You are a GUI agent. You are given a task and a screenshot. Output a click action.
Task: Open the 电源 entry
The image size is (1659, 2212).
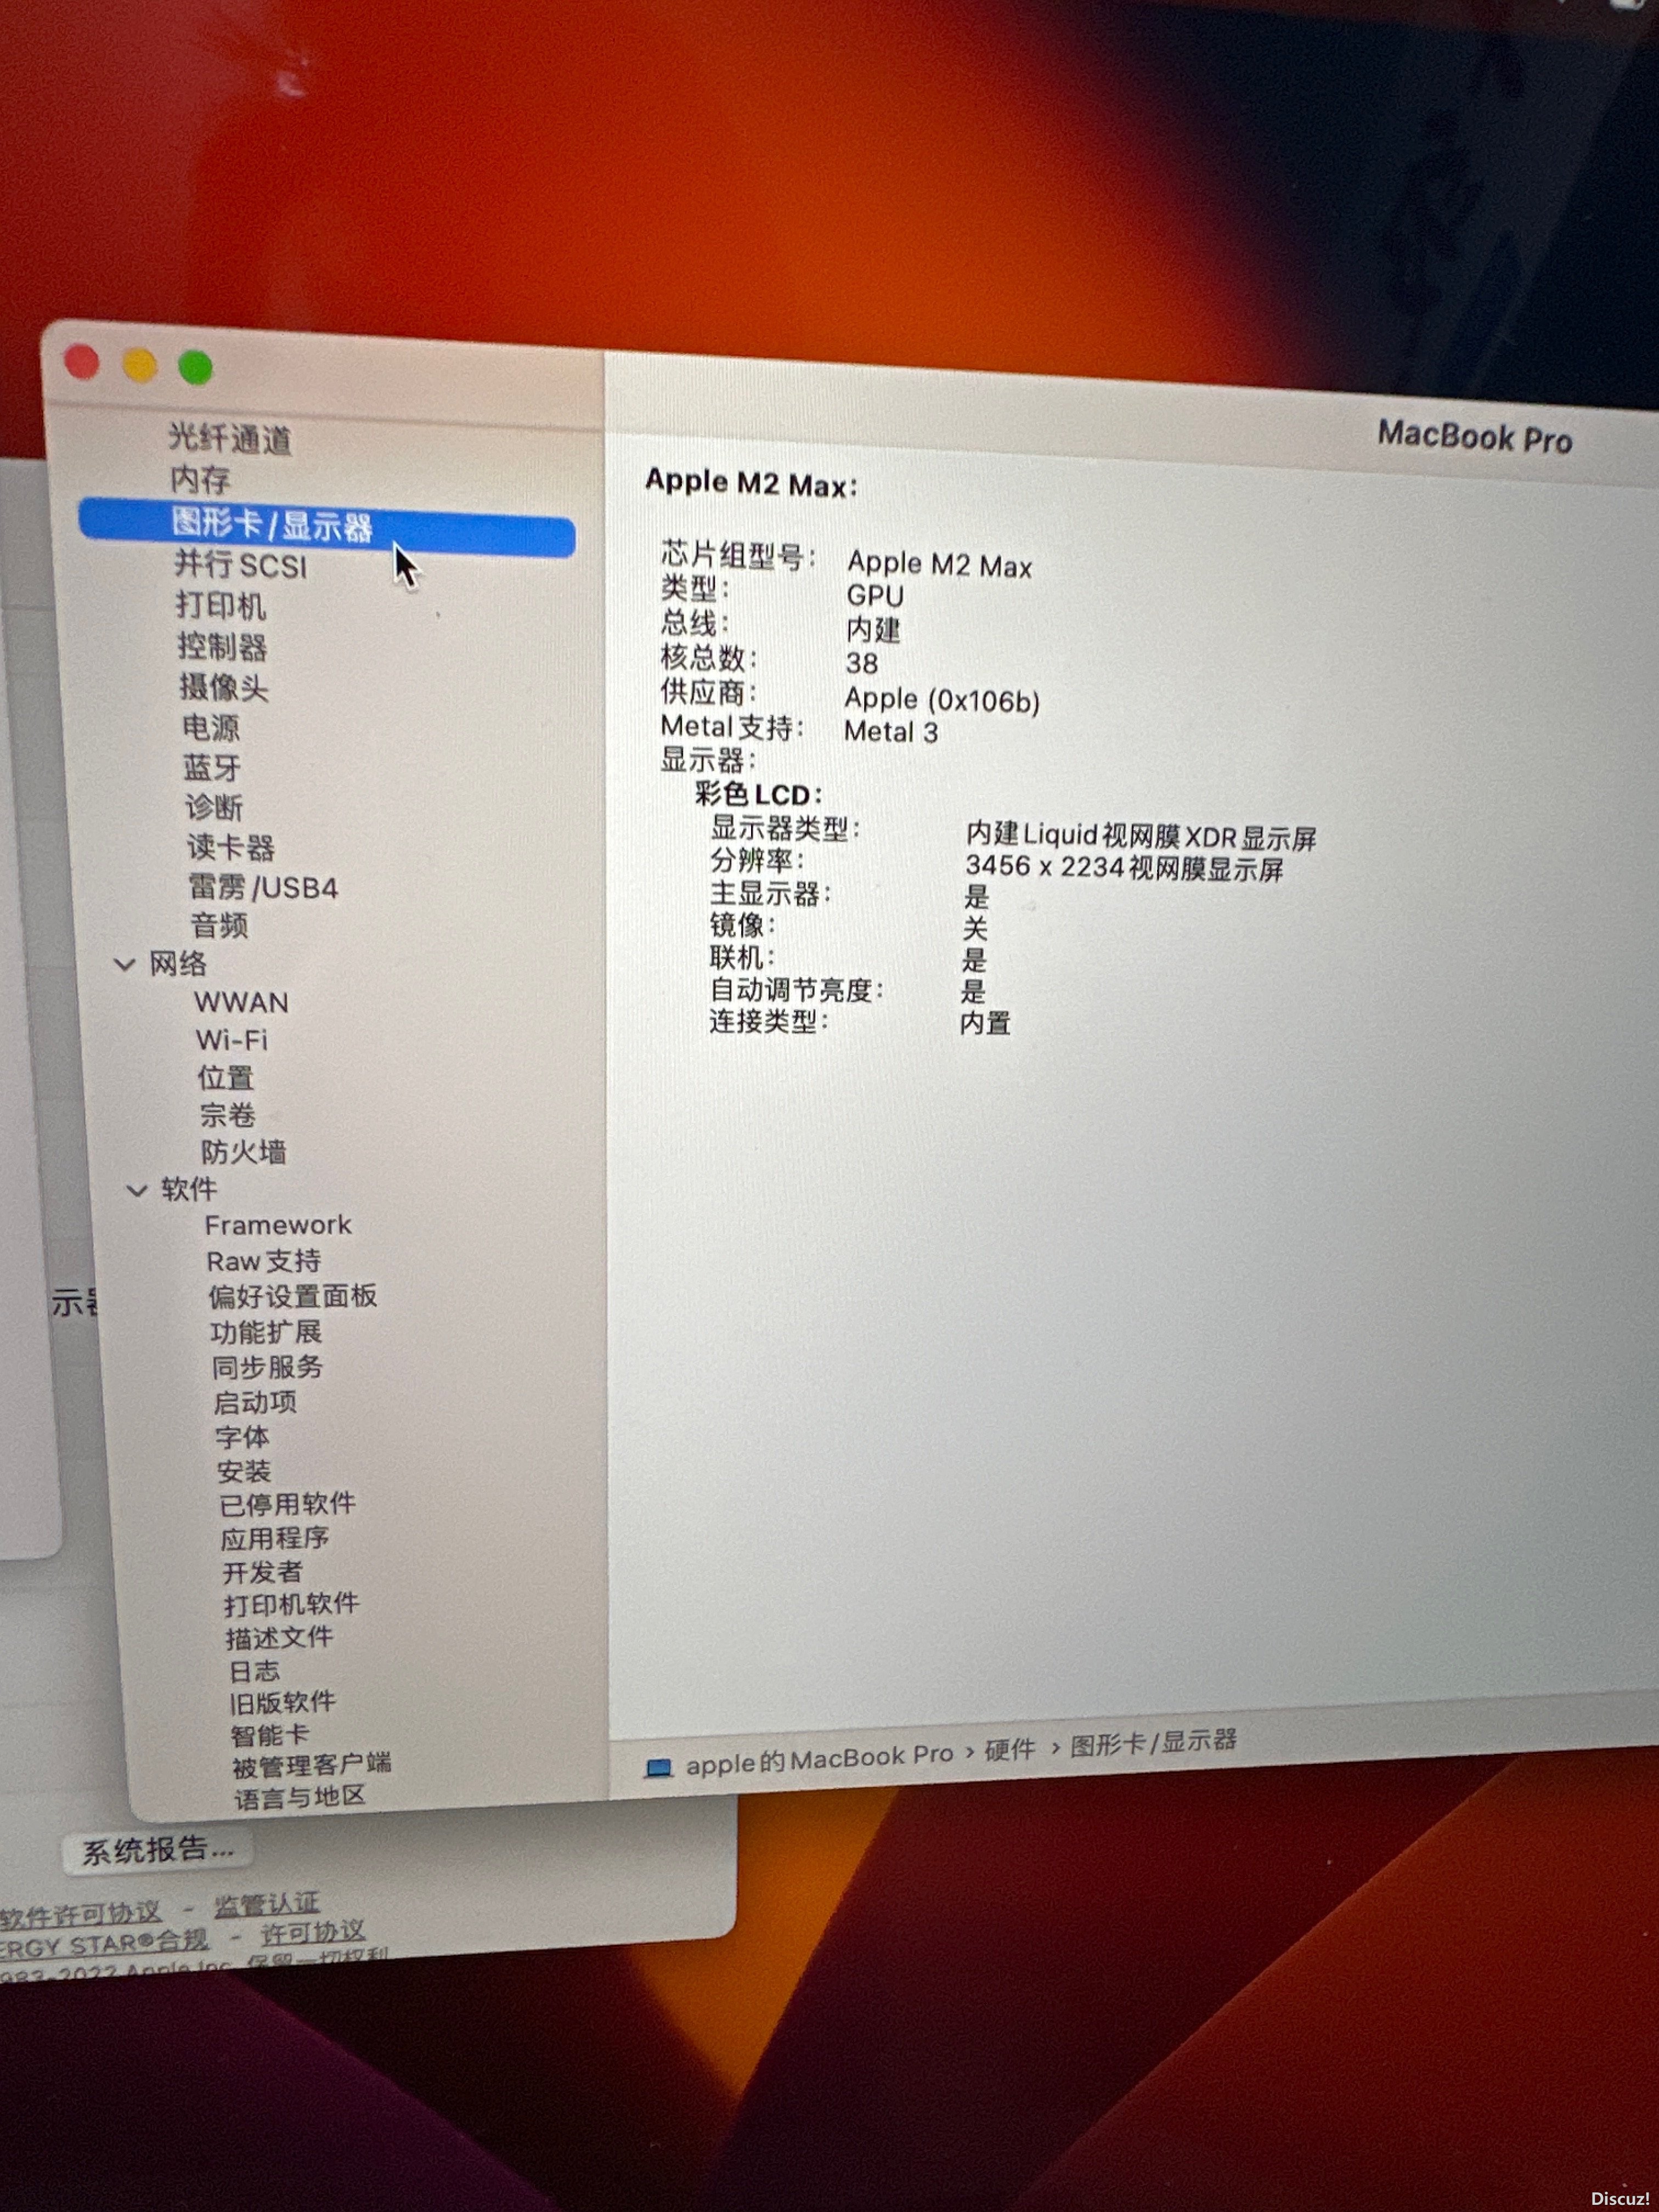tap(211, 727)
